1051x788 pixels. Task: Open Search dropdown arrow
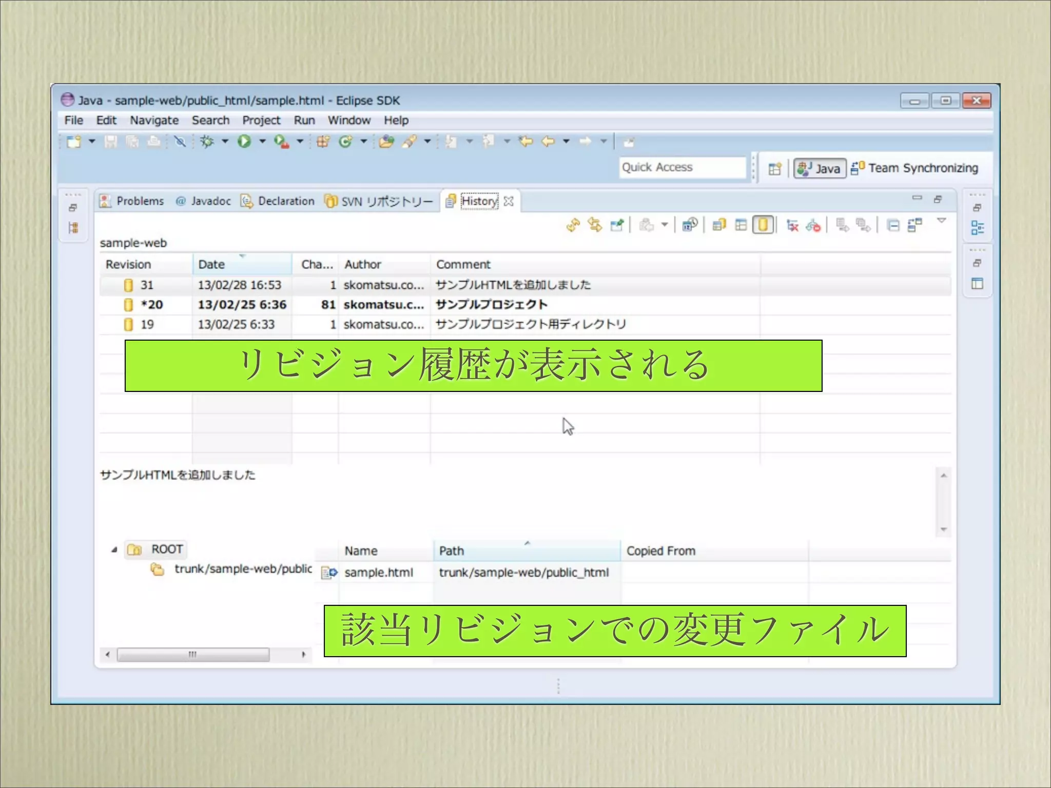427,141
